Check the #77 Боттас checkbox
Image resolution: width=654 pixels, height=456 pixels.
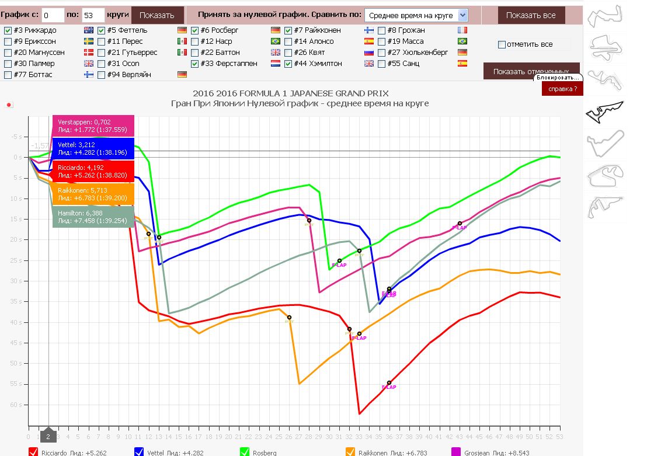point(8,75)
